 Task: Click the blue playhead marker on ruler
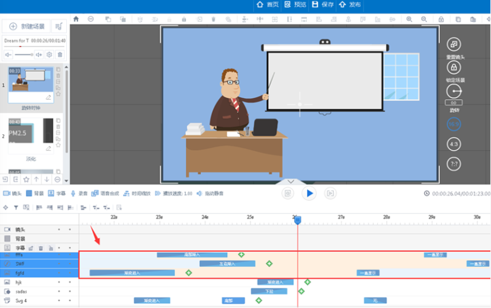[x=298, y=220]
